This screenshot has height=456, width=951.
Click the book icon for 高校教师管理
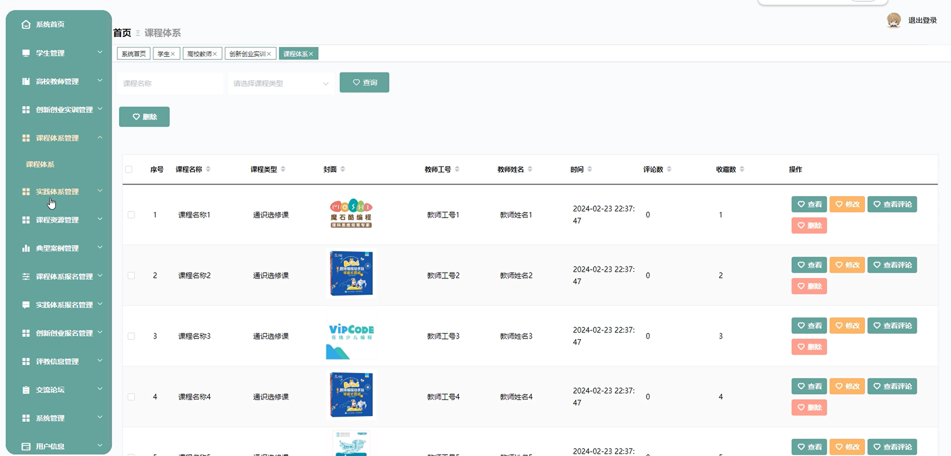tap(26, 82)
